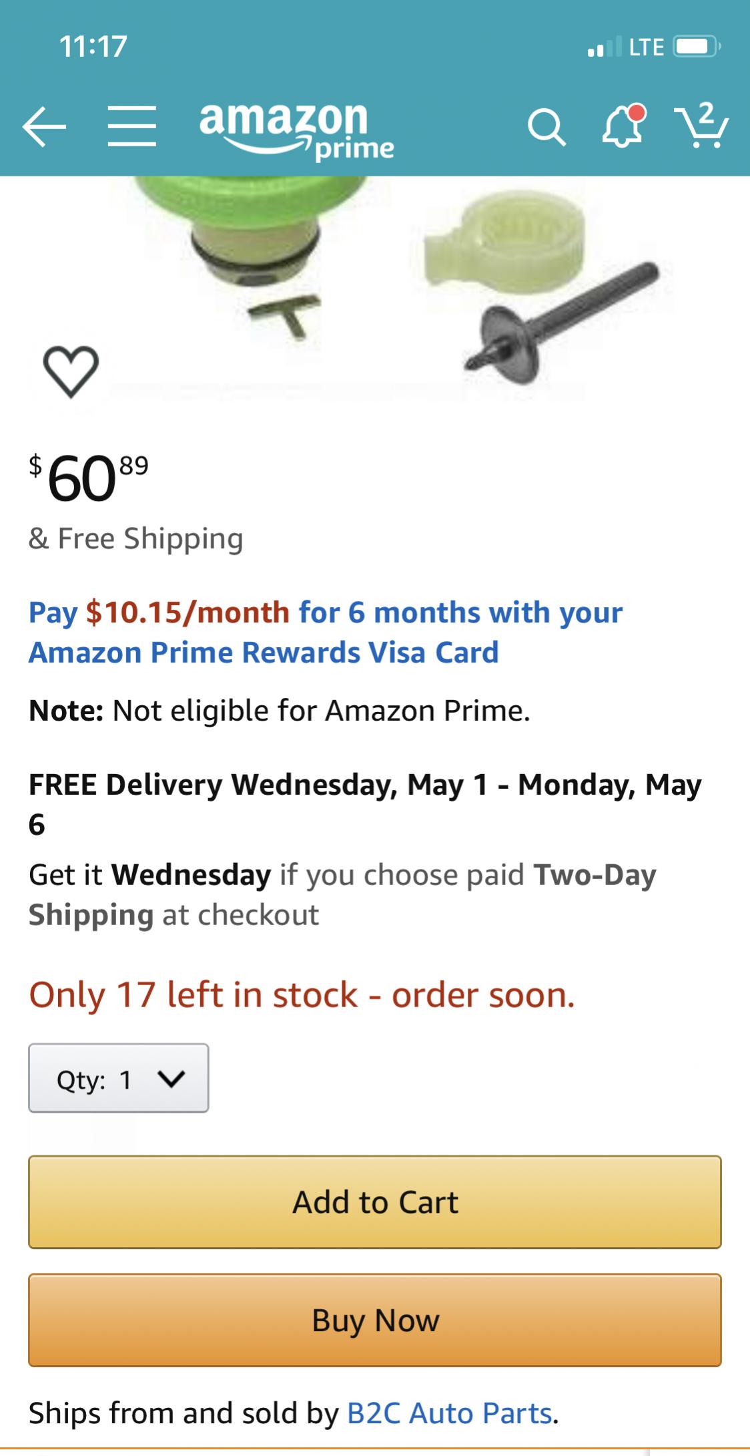
Task: Tap the 11:17 clock in status bar
Action: click(93, 47)
